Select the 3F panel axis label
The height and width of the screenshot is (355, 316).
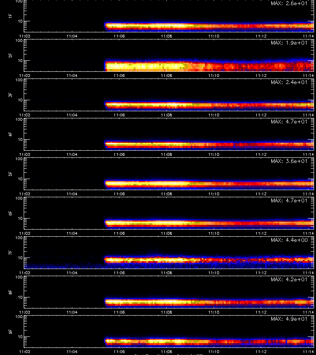pos(10,95)
